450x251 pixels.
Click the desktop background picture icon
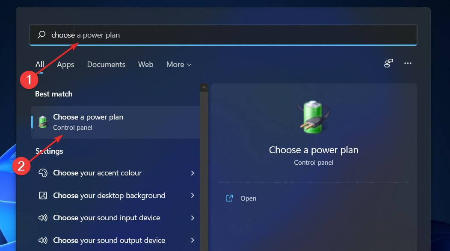coord(42,195)
